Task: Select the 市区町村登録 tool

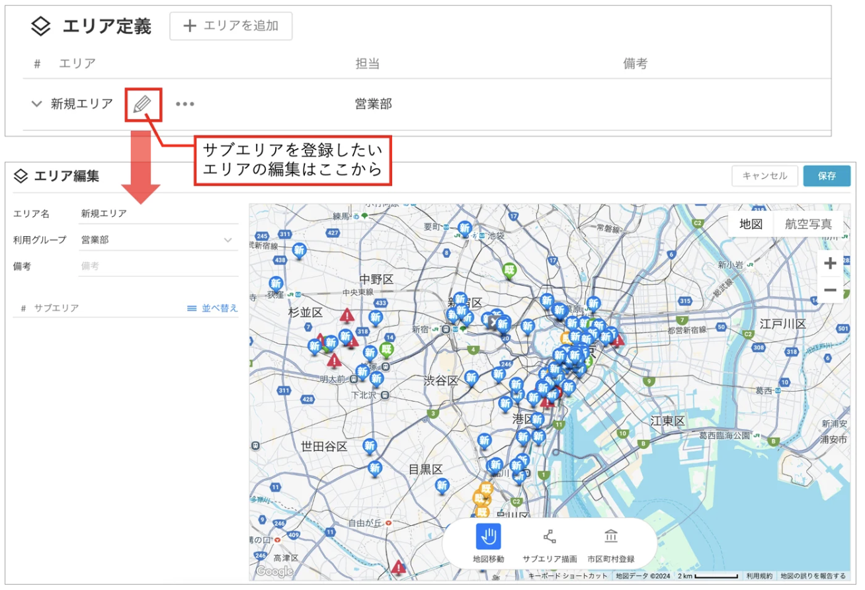Action: [611, 544]
